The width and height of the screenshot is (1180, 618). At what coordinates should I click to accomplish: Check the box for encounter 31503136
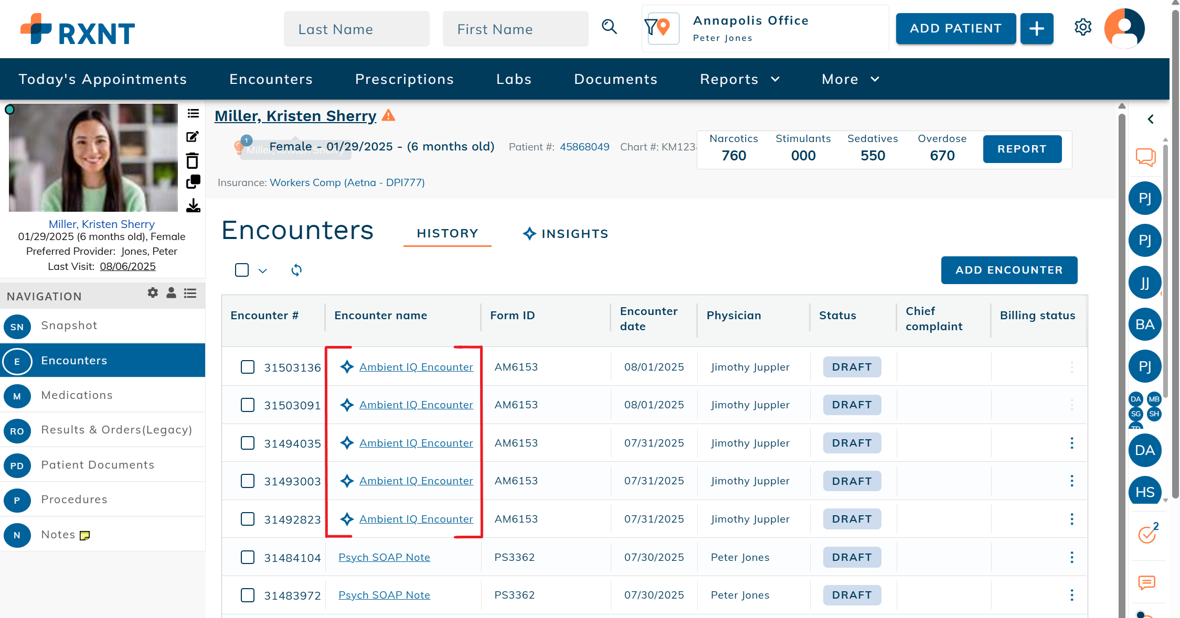point(248,367)
